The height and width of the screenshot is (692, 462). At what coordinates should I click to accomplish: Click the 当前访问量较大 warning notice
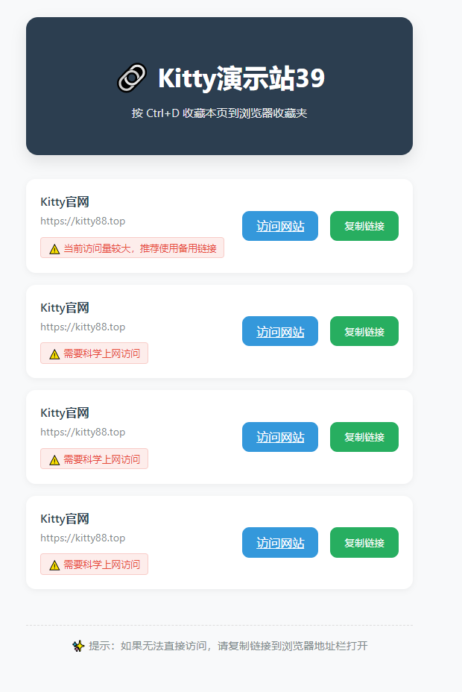click(132, 248)
